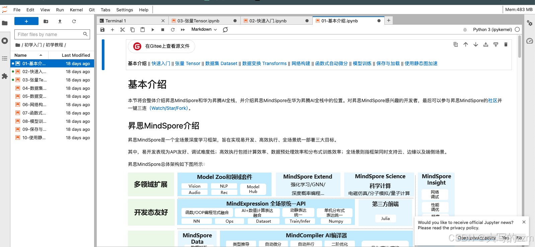Copy the selected cell
The height and width of the screenshot is (247, 535).
click(133, 30)
